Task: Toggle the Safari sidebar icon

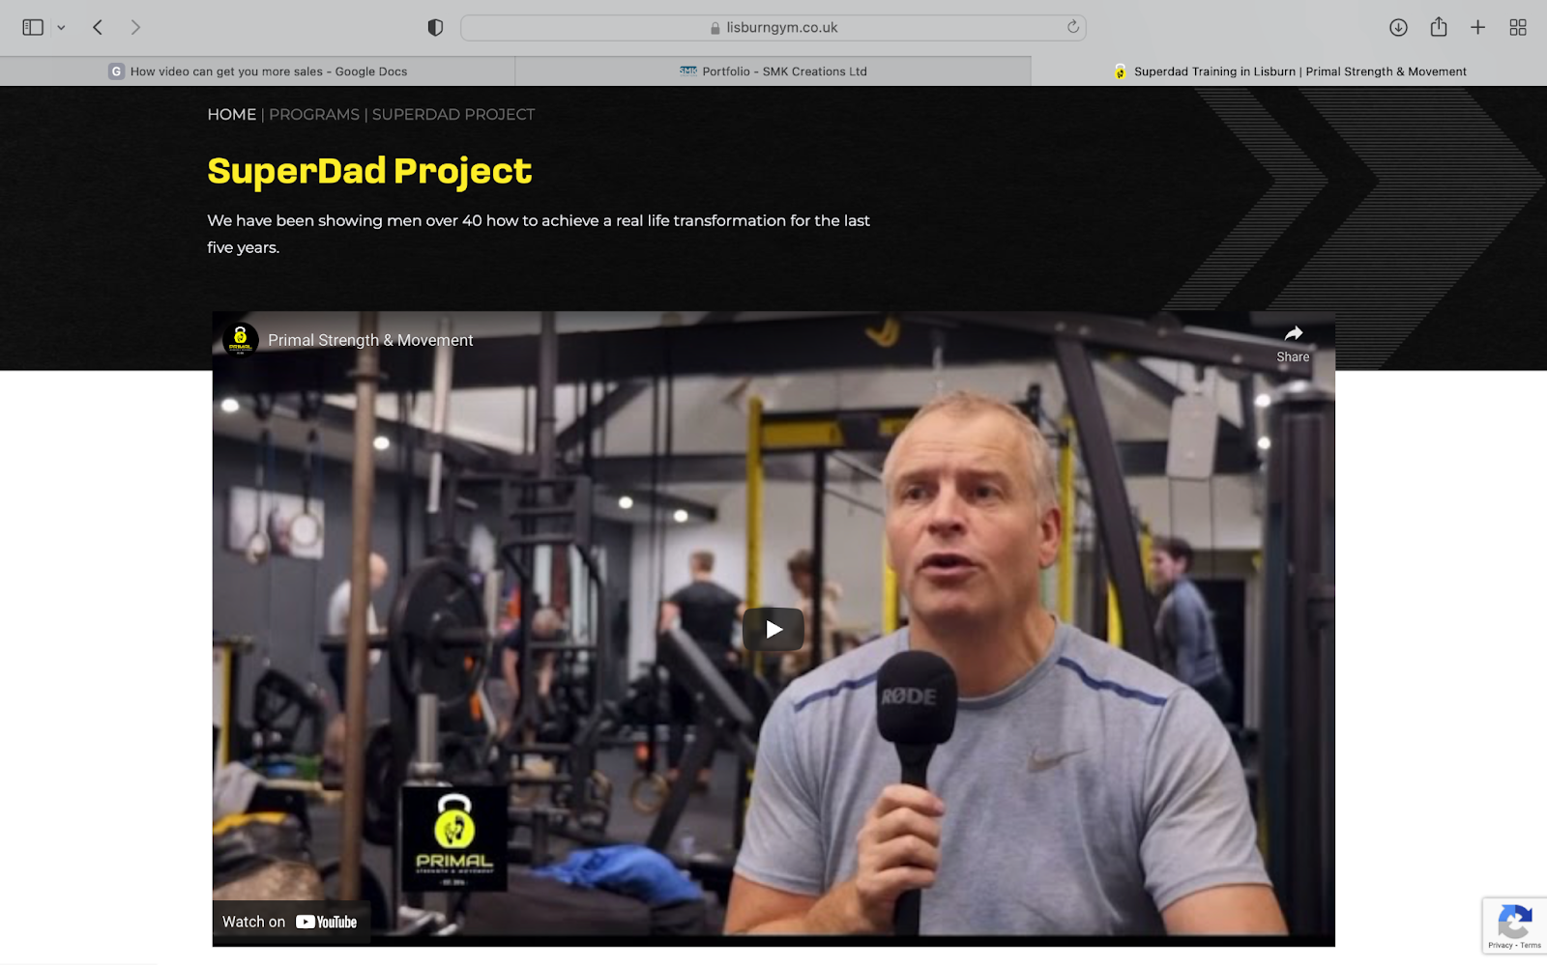Action: (x=33, y=27)
